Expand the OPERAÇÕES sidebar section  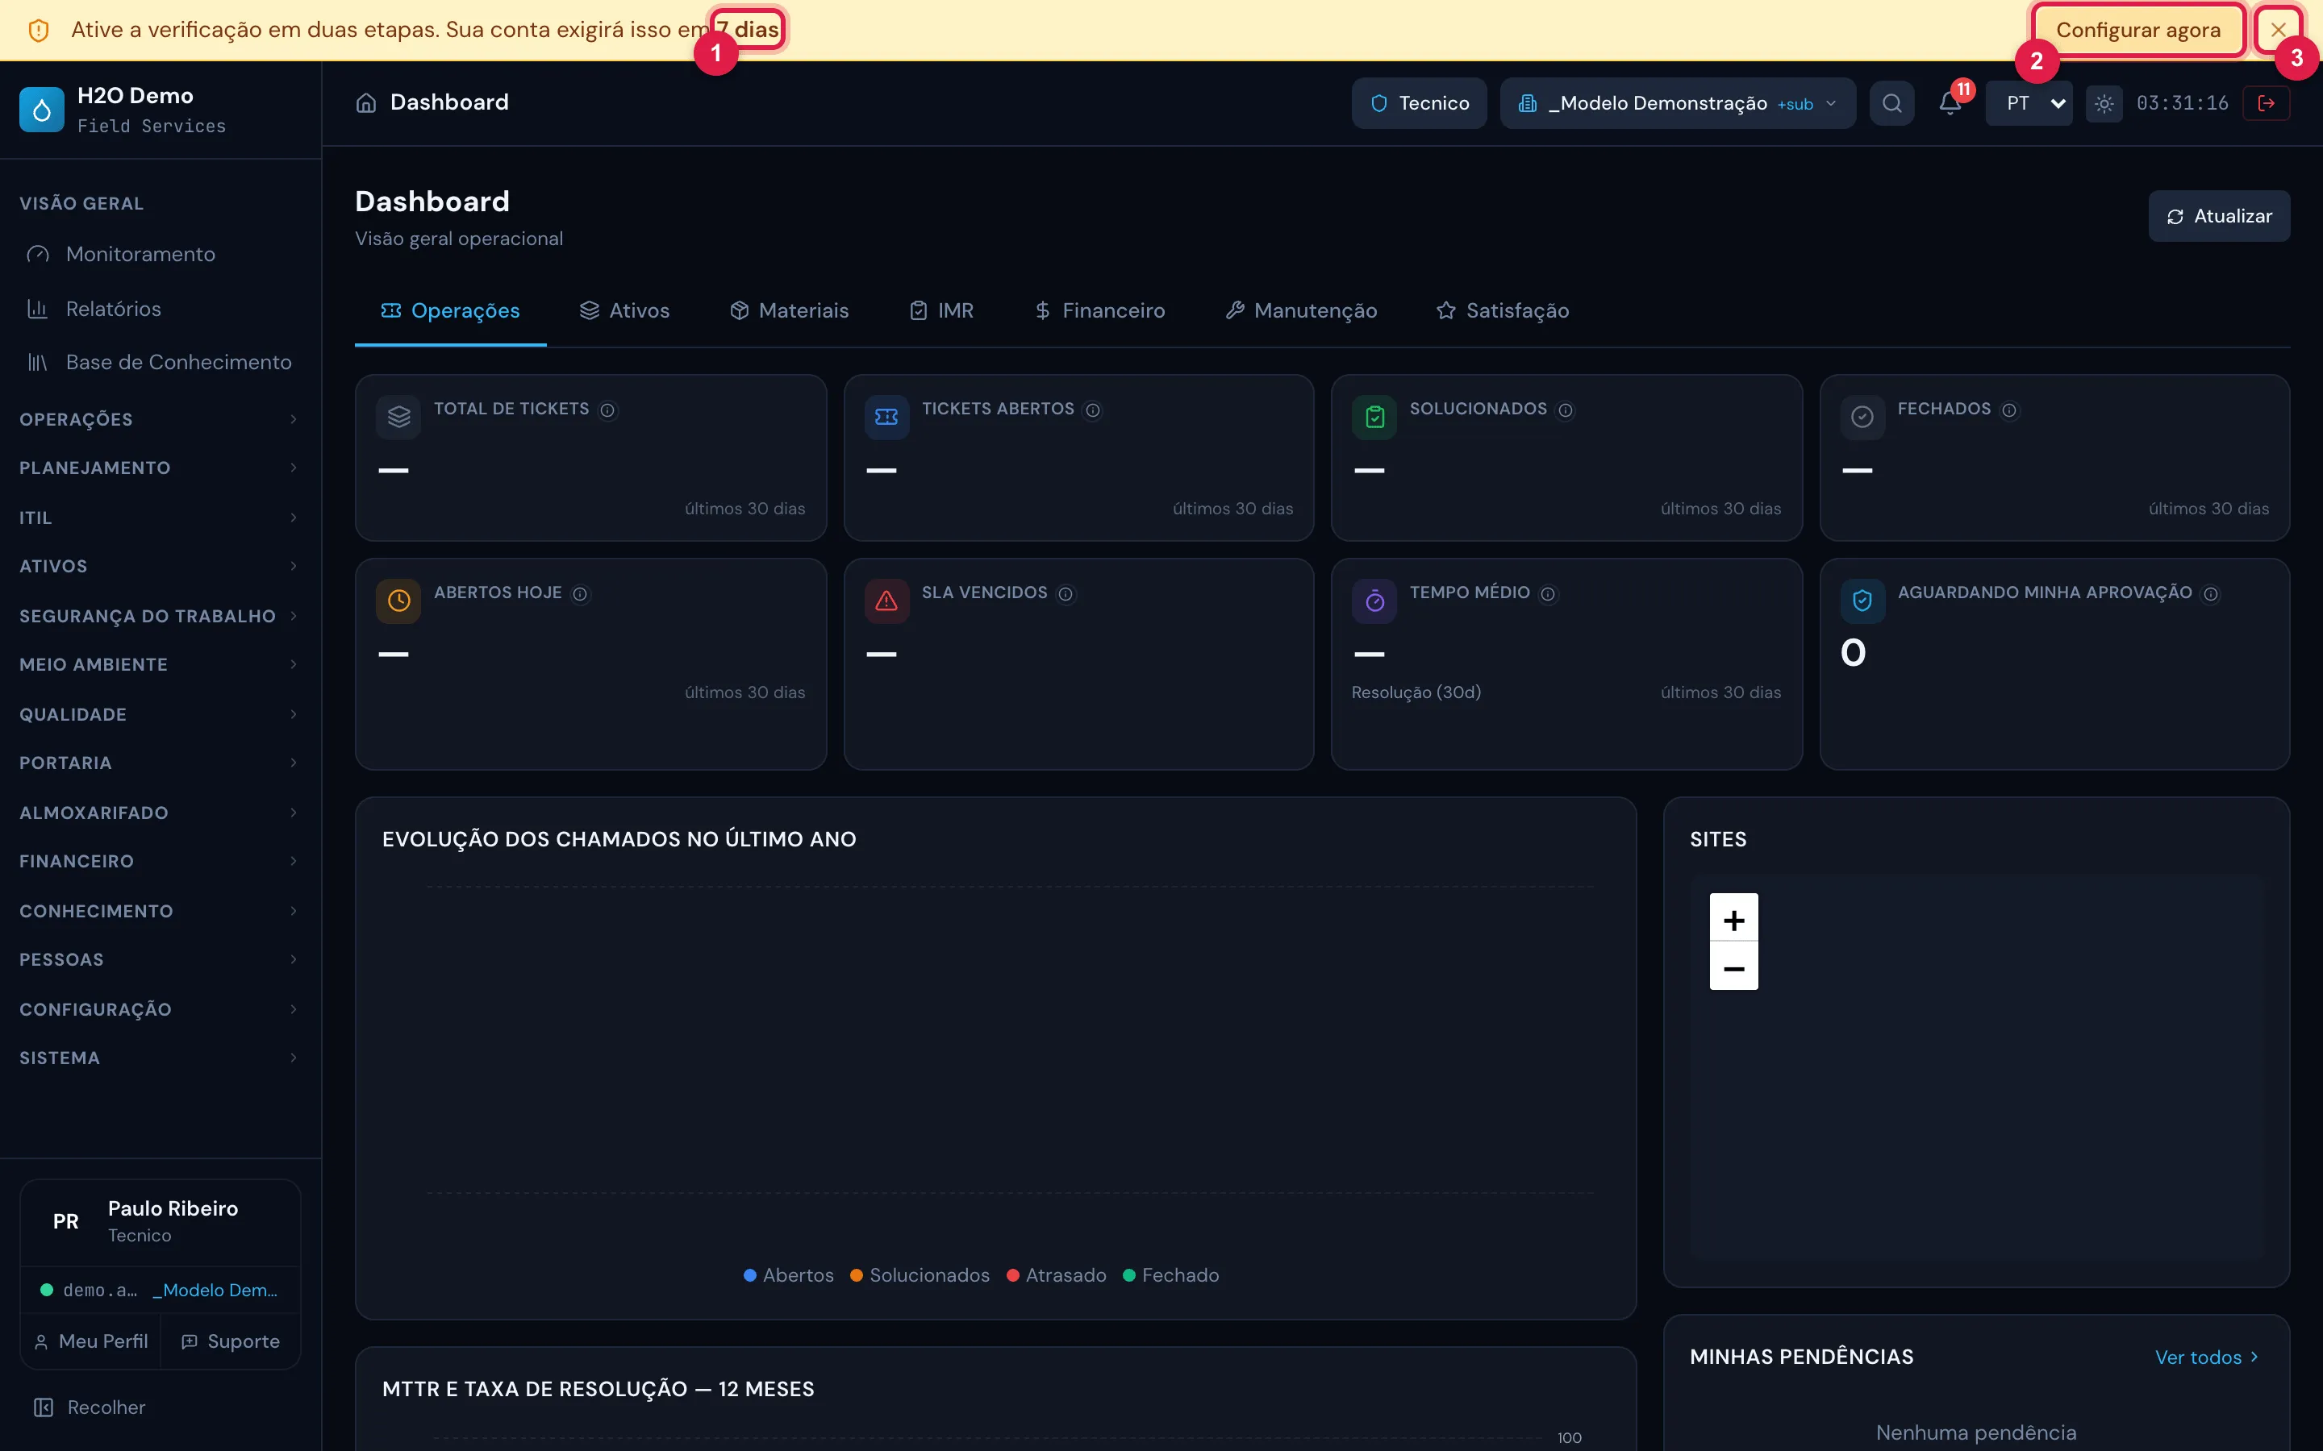point(160,419)
